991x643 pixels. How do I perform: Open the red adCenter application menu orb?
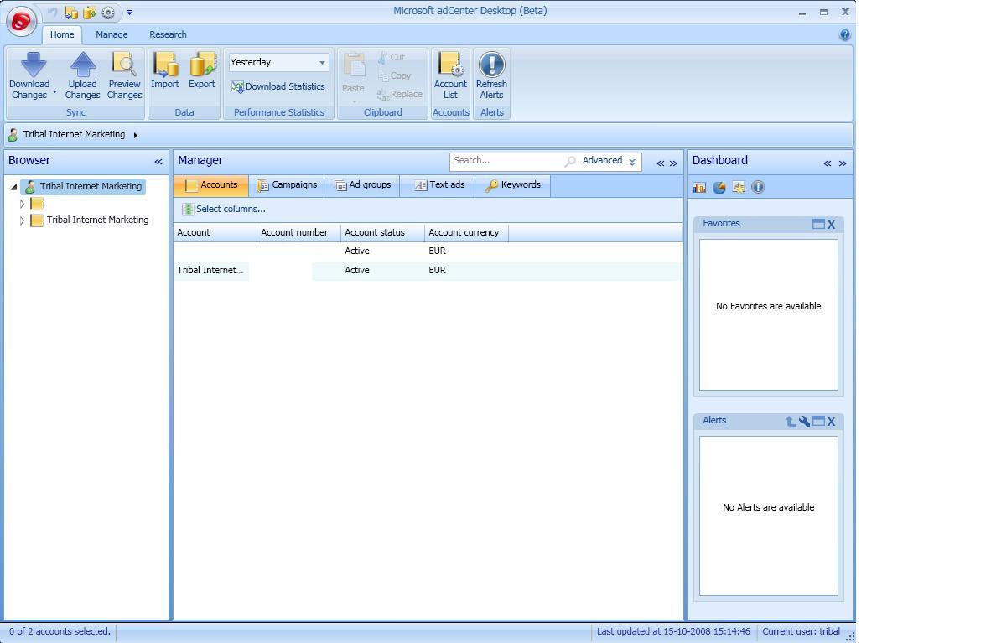(x=21, y=22)
